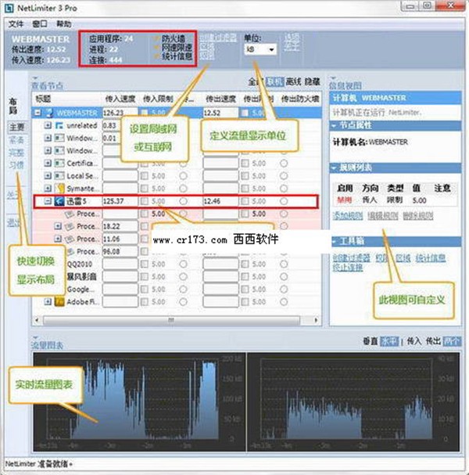Expand the Proce... node showing 18.22

point(58,226)
